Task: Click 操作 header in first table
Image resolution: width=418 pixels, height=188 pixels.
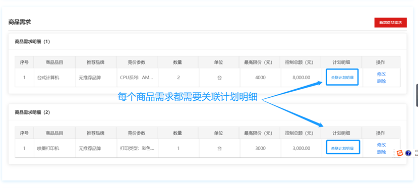Action: click(380, 62)
